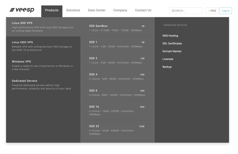Expand the ENG language dropdown
Image resolution: width=238 pixels, height=154 pixels.
(212, 11)
